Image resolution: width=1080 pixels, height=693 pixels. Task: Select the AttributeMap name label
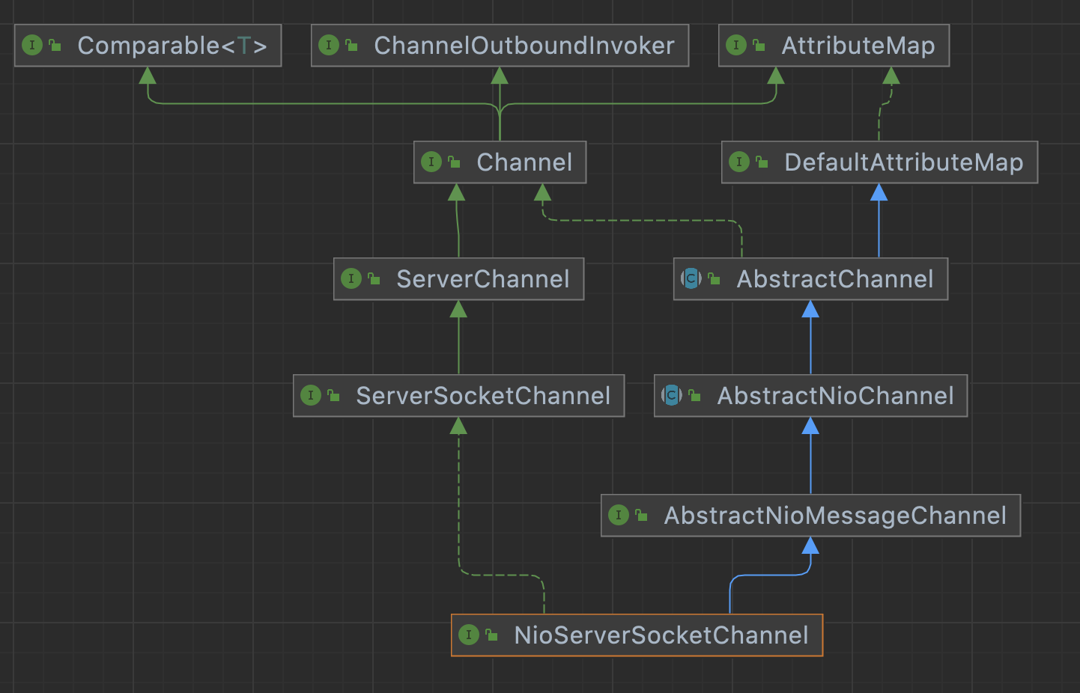point(858,46)
